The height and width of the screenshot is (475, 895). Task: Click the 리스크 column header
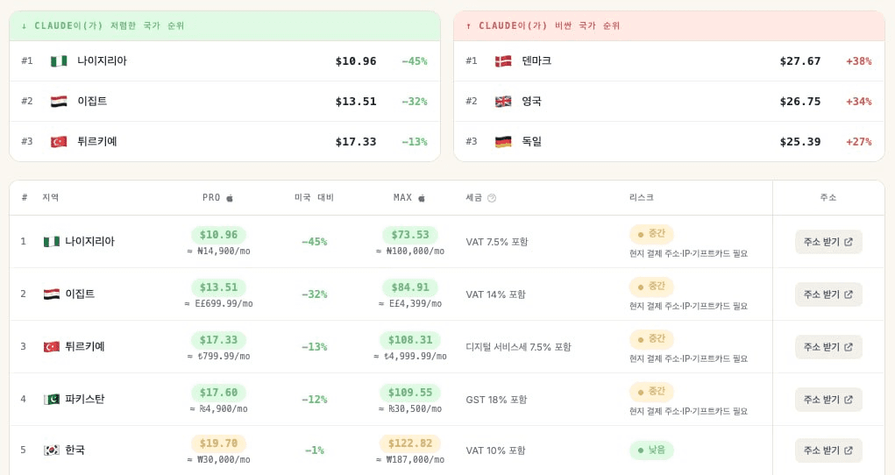tap(641, 197)
